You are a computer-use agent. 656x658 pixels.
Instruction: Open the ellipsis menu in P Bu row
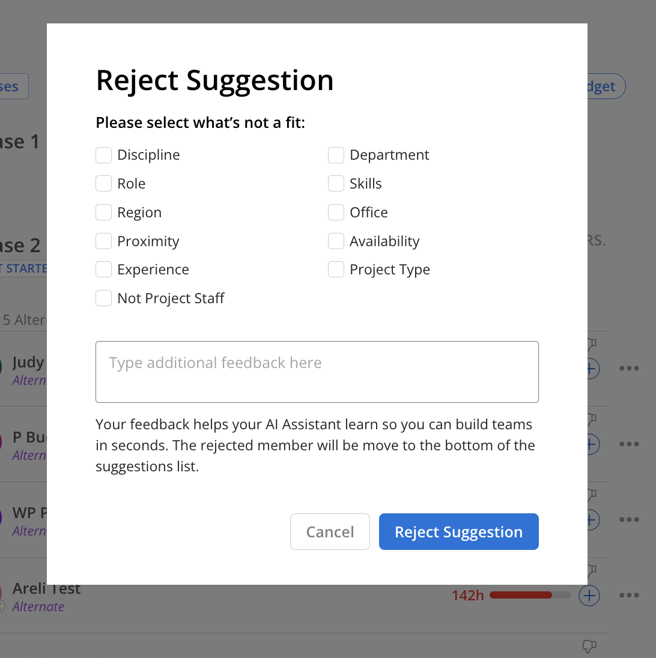click(629, 444)
